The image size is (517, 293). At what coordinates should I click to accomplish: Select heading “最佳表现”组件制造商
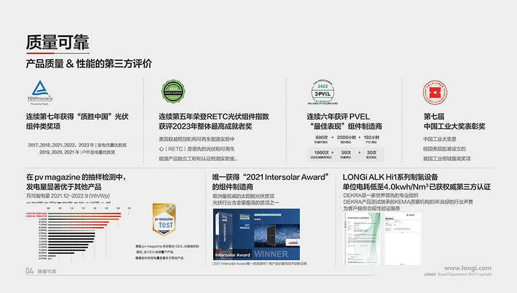(x=346, y=126)
